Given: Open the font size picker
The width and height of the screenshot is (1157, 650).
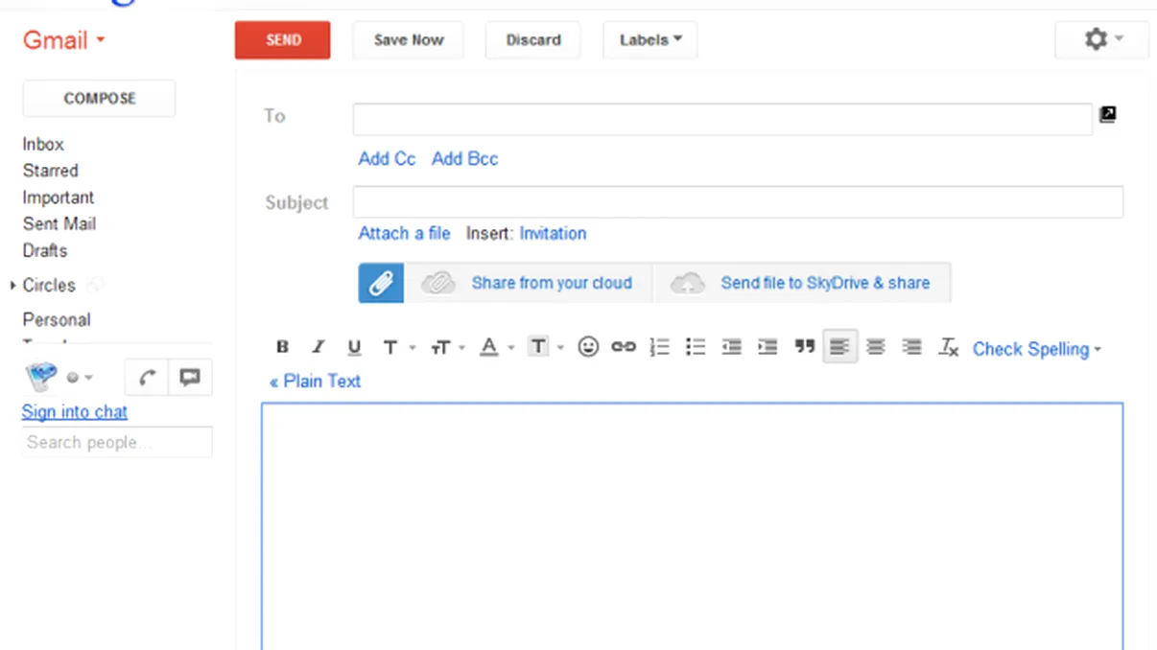Looking at the screenshot, I should coord(447,347).
